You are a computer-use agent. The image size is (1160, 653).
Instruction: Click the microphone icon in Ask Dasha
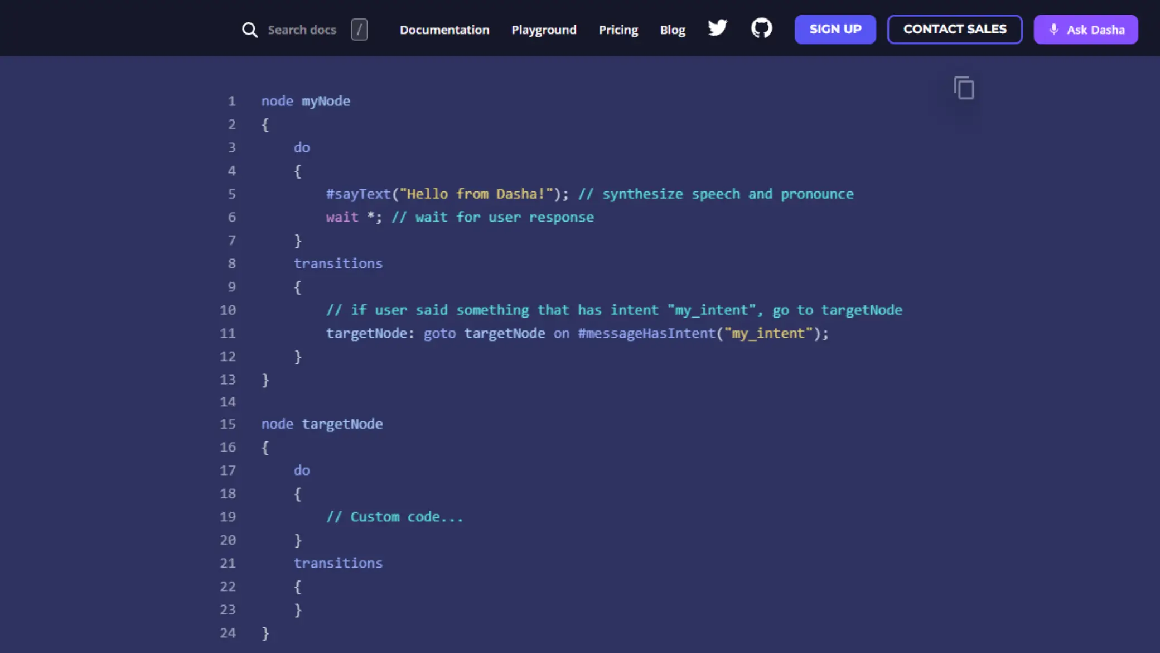tap(1053, 30)
